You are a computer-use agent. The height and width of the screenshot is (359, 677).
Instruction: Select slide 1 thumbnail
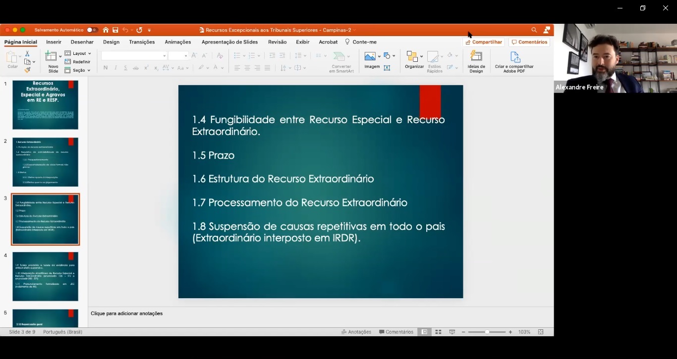pos(45,105)
